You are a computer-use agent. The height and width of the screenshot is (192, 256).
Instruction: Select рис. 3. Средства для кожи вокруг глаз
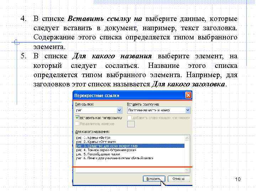click(x=130, y=146)
